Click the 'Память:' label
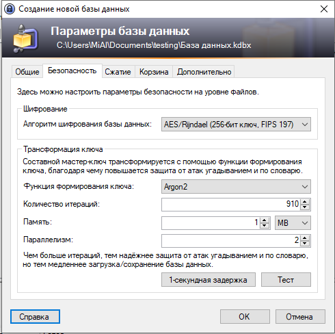The image size is (335, 334). click(x=38, y=222)
